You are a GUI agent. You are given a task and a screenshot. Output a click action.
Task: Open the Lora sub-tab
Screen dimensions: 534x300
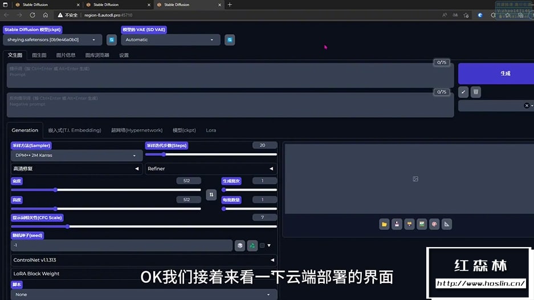coord(211,130)
